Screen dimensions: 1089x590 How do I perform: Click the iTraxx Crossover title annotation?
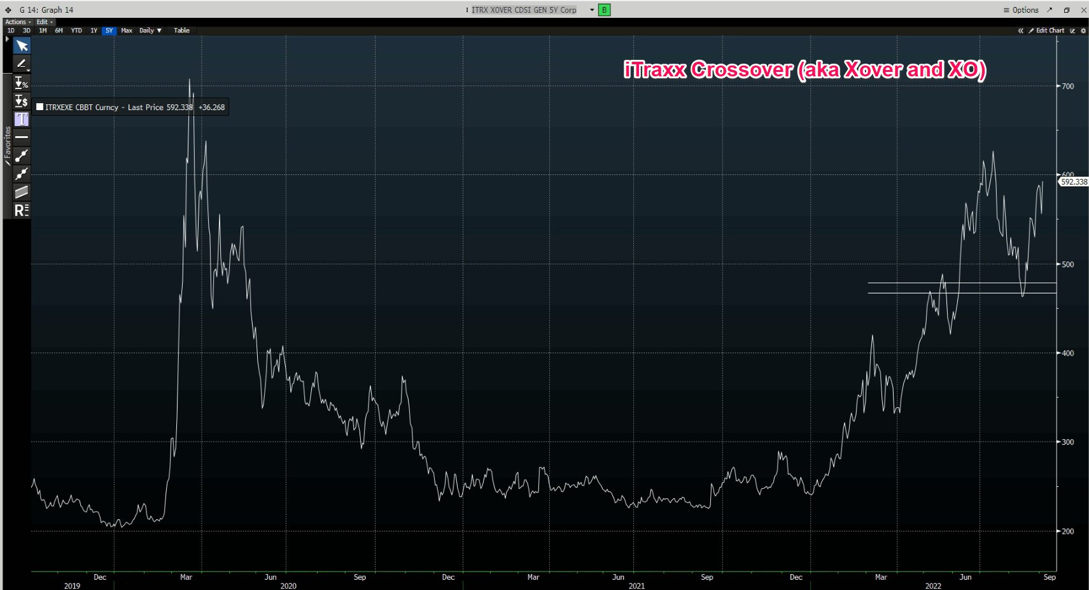(x=804, y=69)
